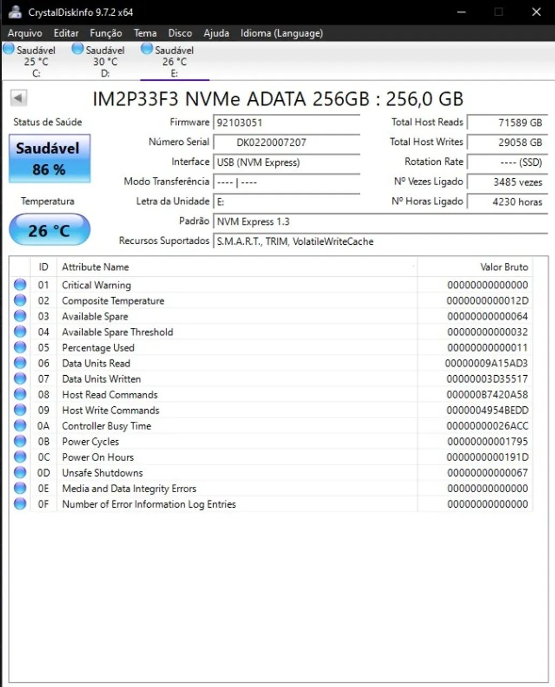This screenshot has height=687, width=555.
Task: Select the Critical Warning attribute name
Action: coord(97,285)
